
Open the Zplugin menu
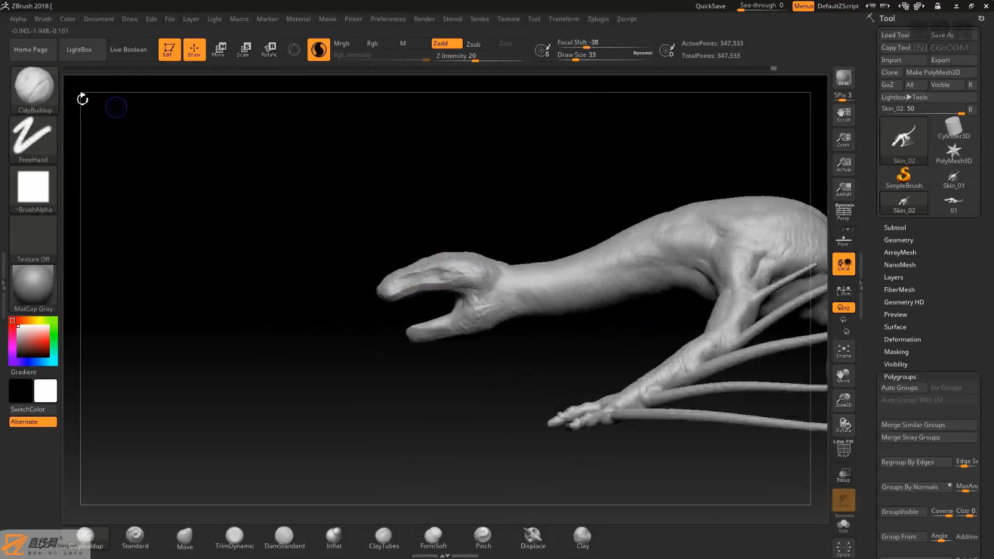598,19
